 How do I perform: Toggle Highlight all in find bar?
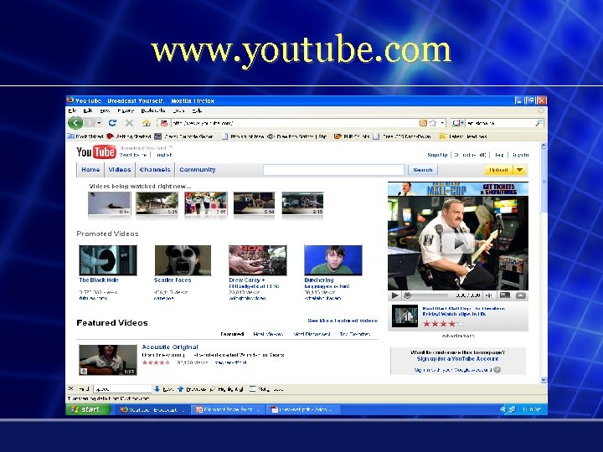226,389
